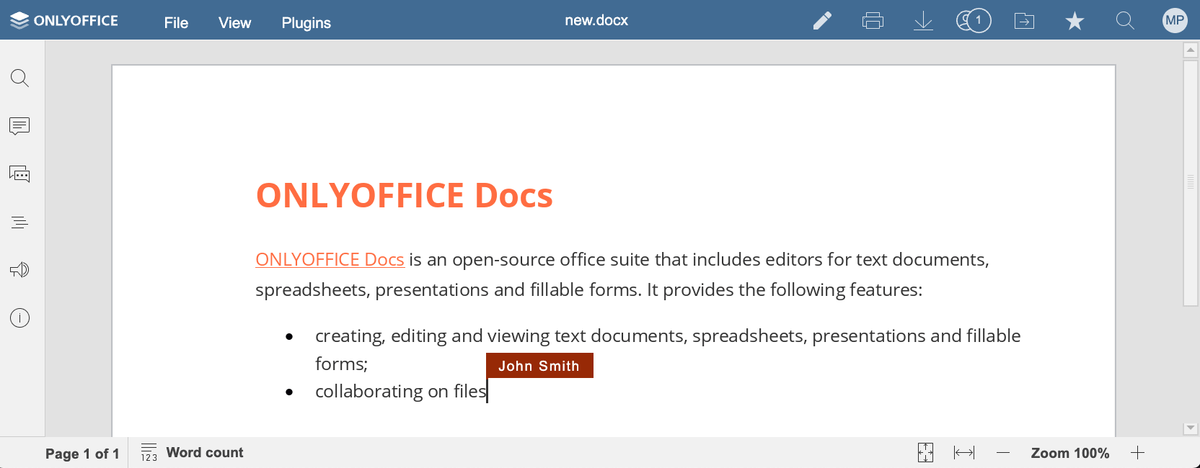Open the View menu
The width and height of the screenshot is (1200, 468).
coord(234,22)
